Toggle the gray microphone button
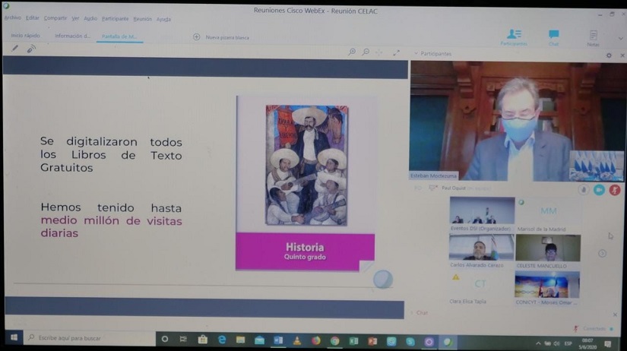 584,190
